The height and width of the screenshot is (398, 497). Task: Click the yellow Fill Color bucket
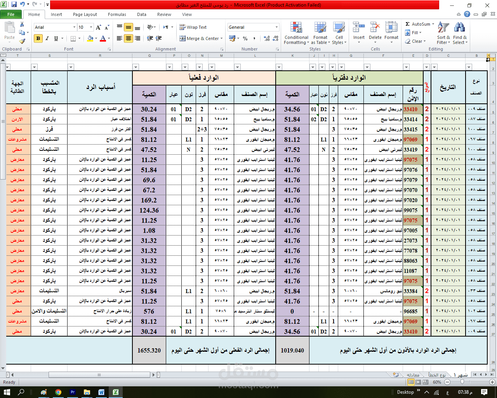(x=90, y=38)
